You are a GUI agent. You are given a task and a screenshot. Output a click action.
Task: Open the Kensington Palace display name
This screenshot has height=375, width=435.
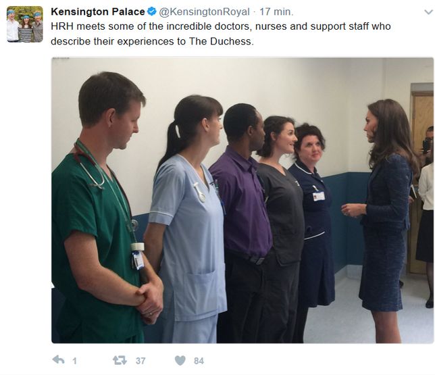coord(98,11)
